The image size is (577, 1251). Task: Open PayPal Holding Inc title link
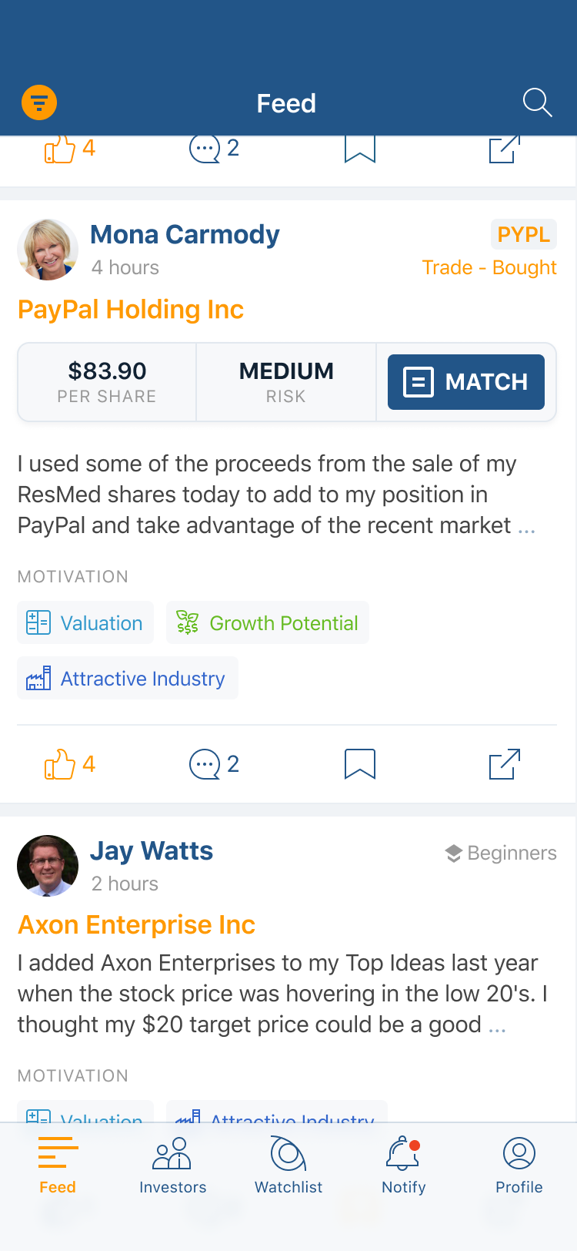131,310
